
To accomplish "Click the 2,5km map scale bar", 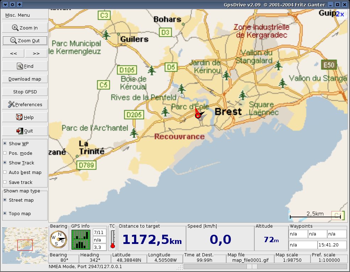I will [315, 216].
